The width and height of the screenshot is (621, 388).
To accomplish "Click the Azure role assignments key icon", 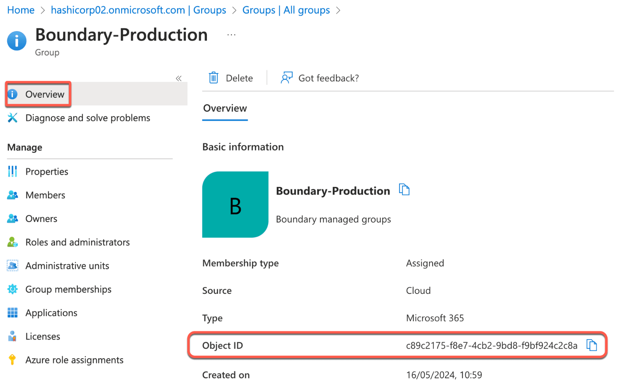I will [13, 359].
